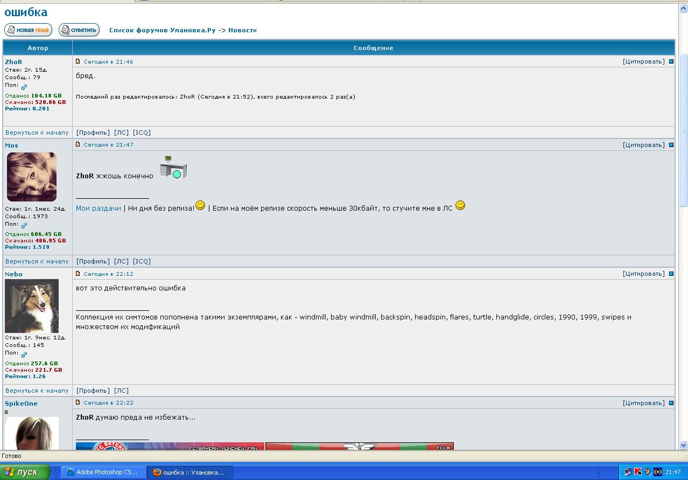Click the Сегодня в 21:46 post timestamp
688x480 pixels.
pos(108,62)
